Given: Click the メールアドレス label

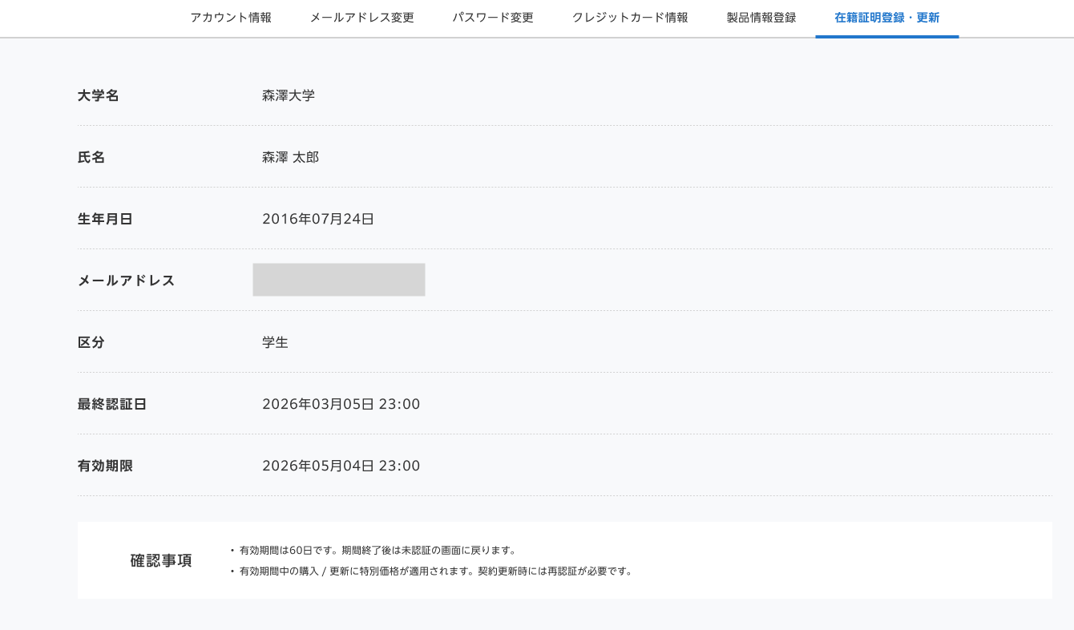Looking at the screenshot, I should click(127, 281).
